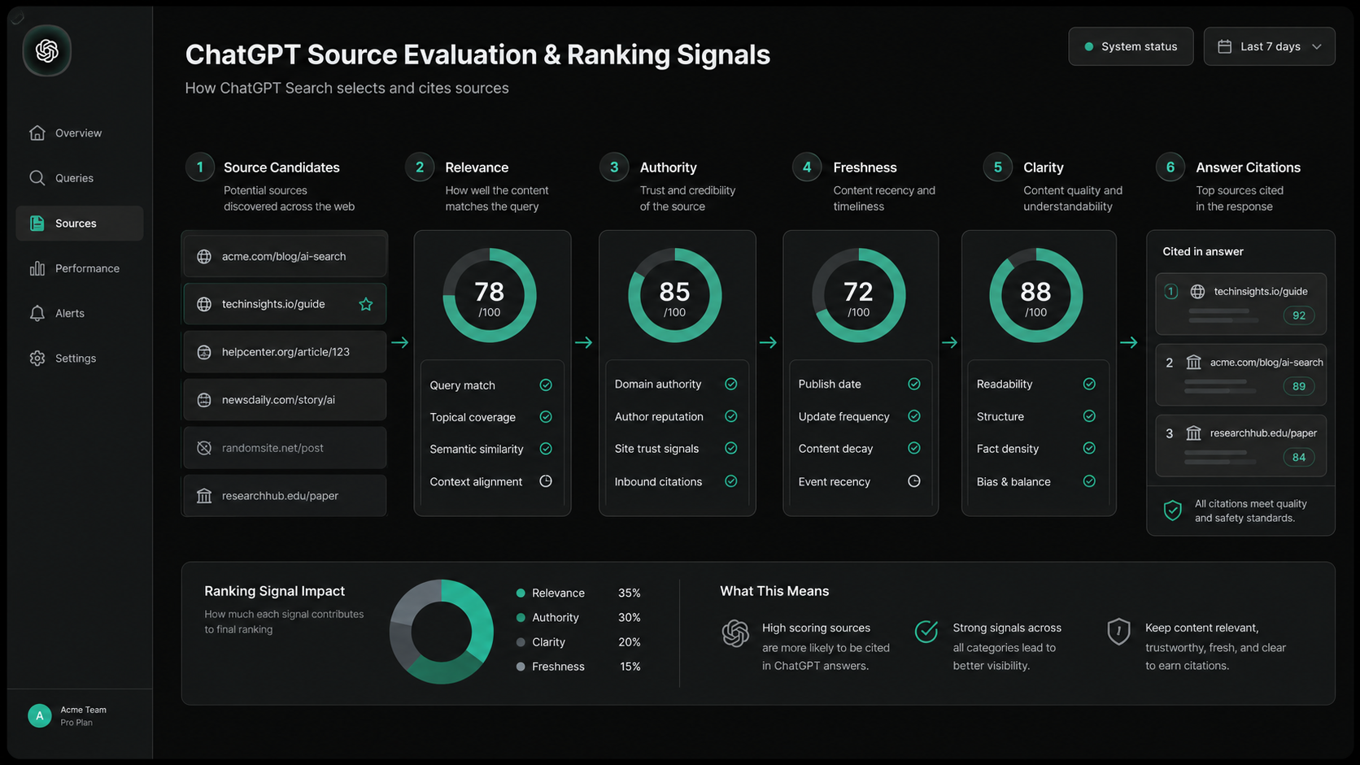Image resolution: width=1360 pixels, height=765 pixels.
Task: Click the calendar icon in date selector
Action: [x=1224, y=46]
